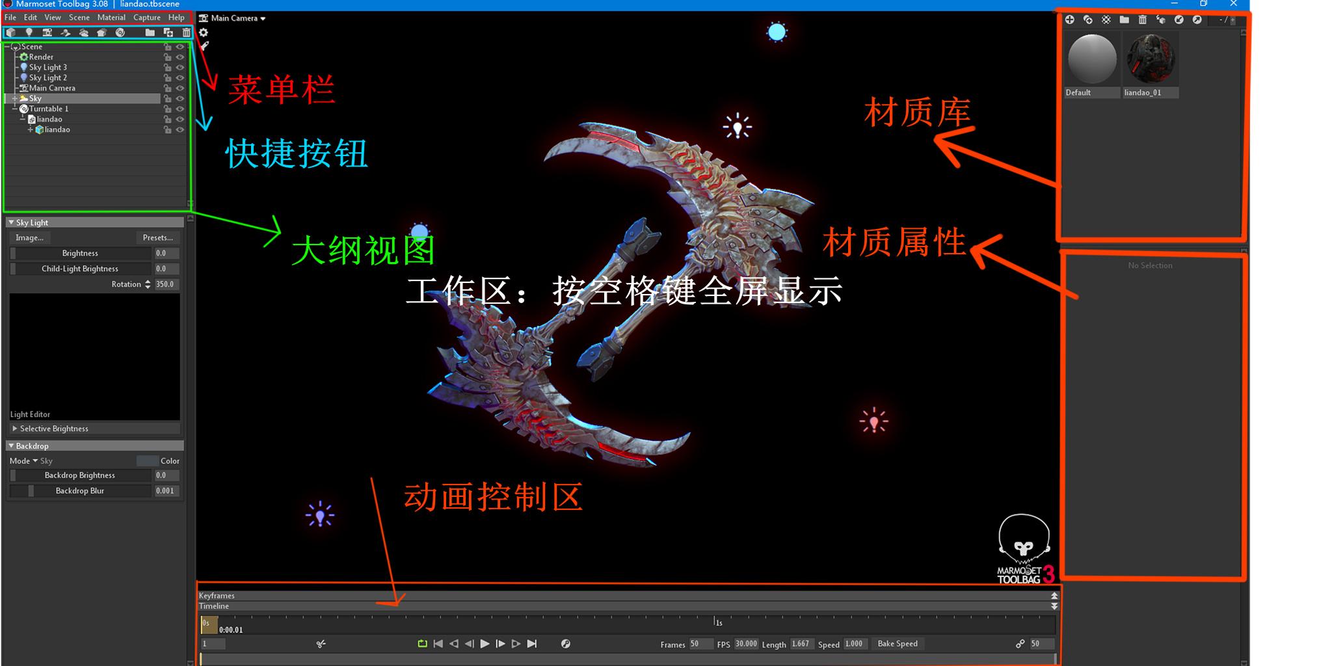The height and width of the screenshot is (666, 1332).
Task: Open the Material menu
Action: pyautogui.click(x=111, y=18)
